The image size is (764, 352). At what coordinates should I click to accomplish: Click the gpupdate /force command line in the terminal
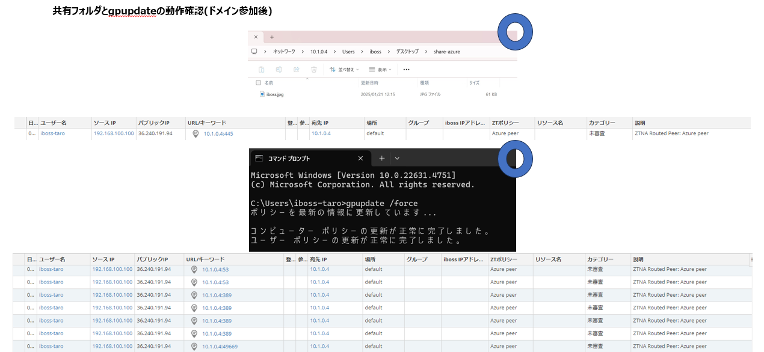[334, 204]
